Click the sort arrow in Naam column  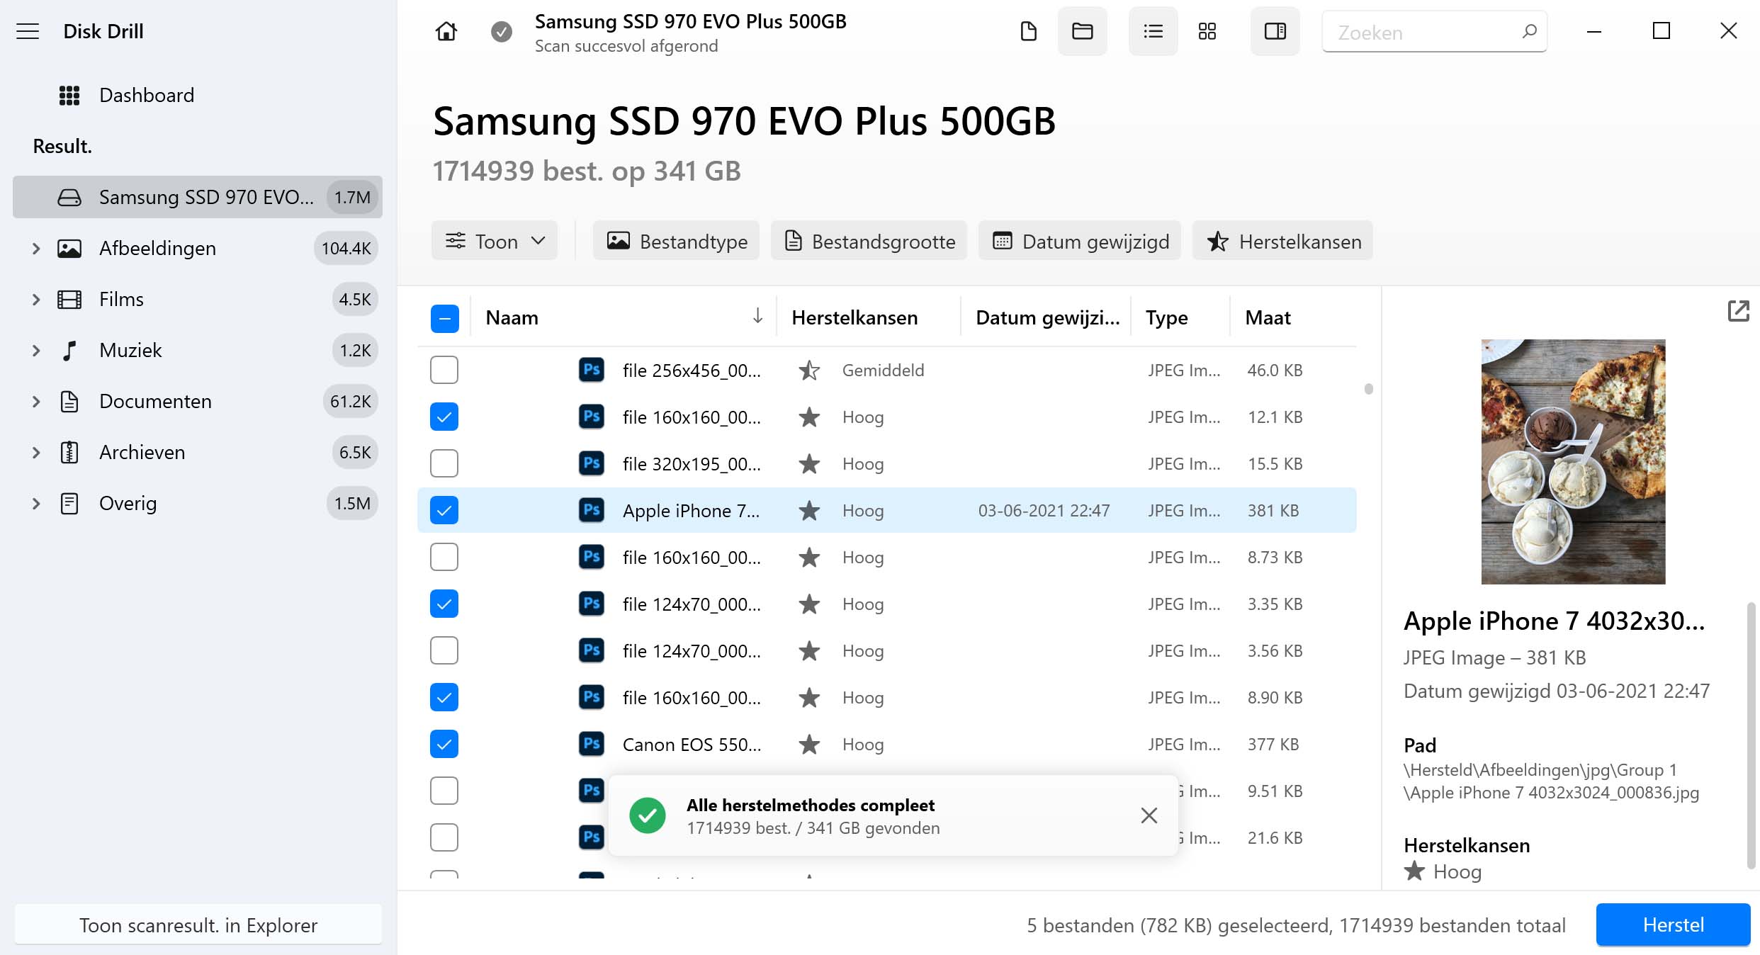757,316
